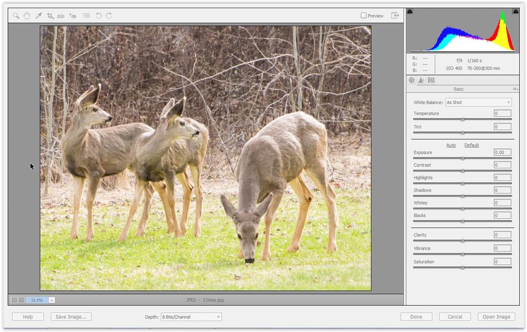This screenshot has height=332, width=527.
Task: Click the Auto adjustment link
Action: pyautogui.click(x=451, y=145)
